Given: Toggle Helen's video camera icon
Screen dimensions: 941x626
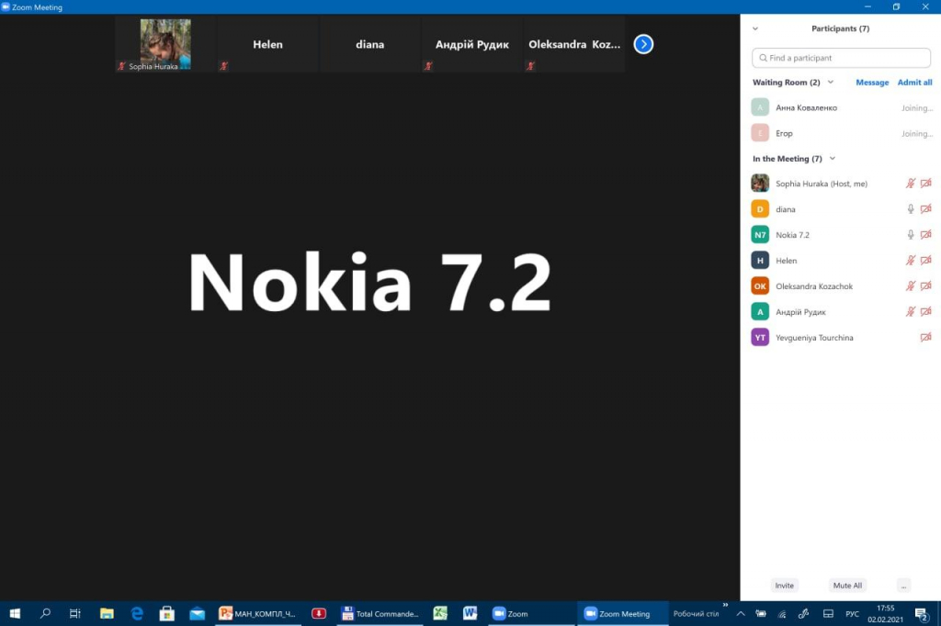Looking at the screenshot, I should 926,261.
